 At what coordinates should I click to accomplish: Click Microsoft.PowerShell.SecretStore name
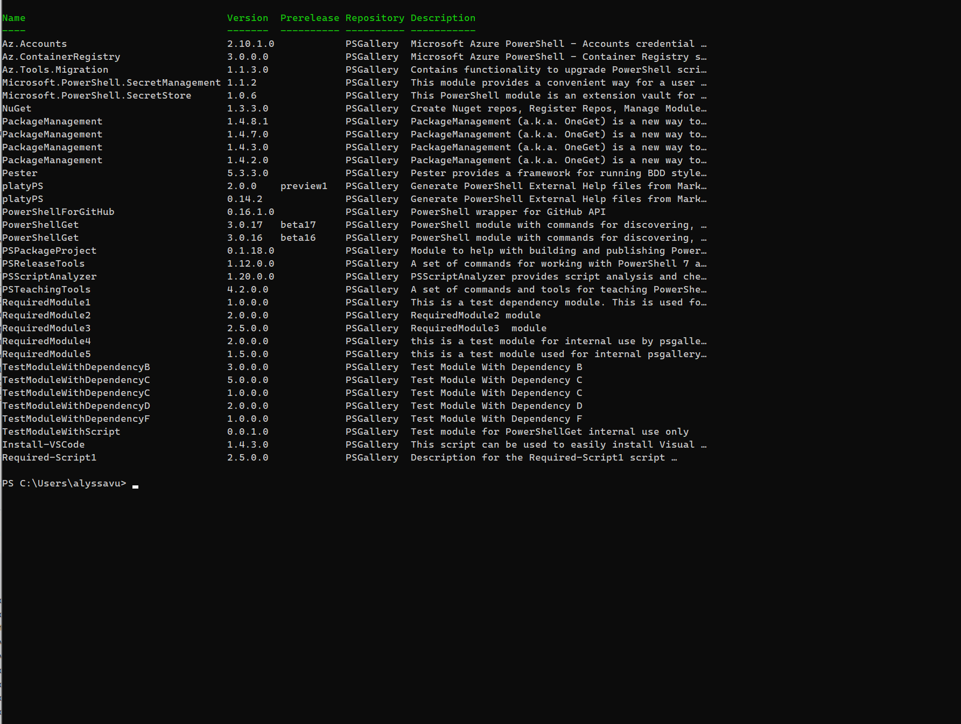pyautogui.click(x=96, y=95)
